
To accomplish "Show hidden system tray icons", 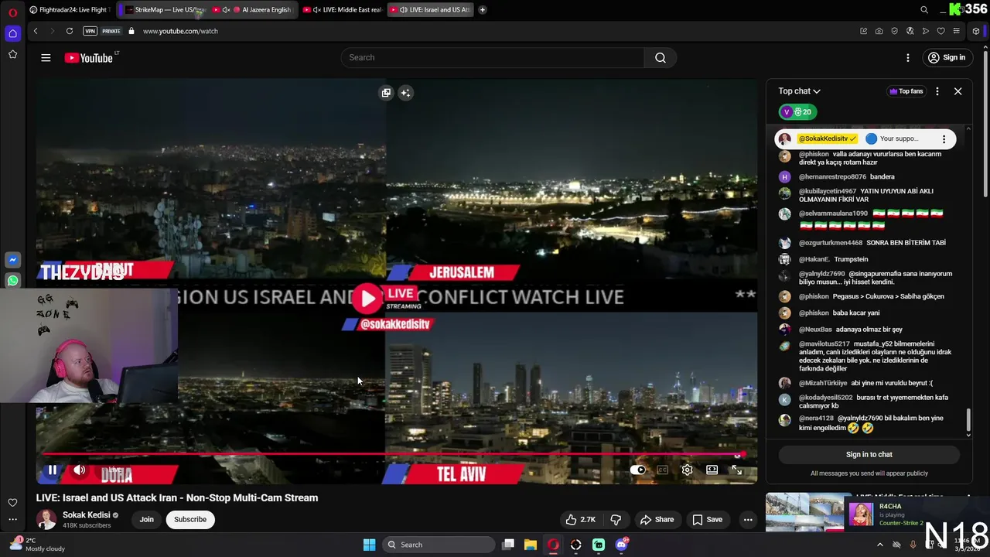I will pyautogui.click(x=879, y=545).
